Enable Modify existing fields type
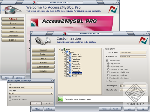 [108, 72]
